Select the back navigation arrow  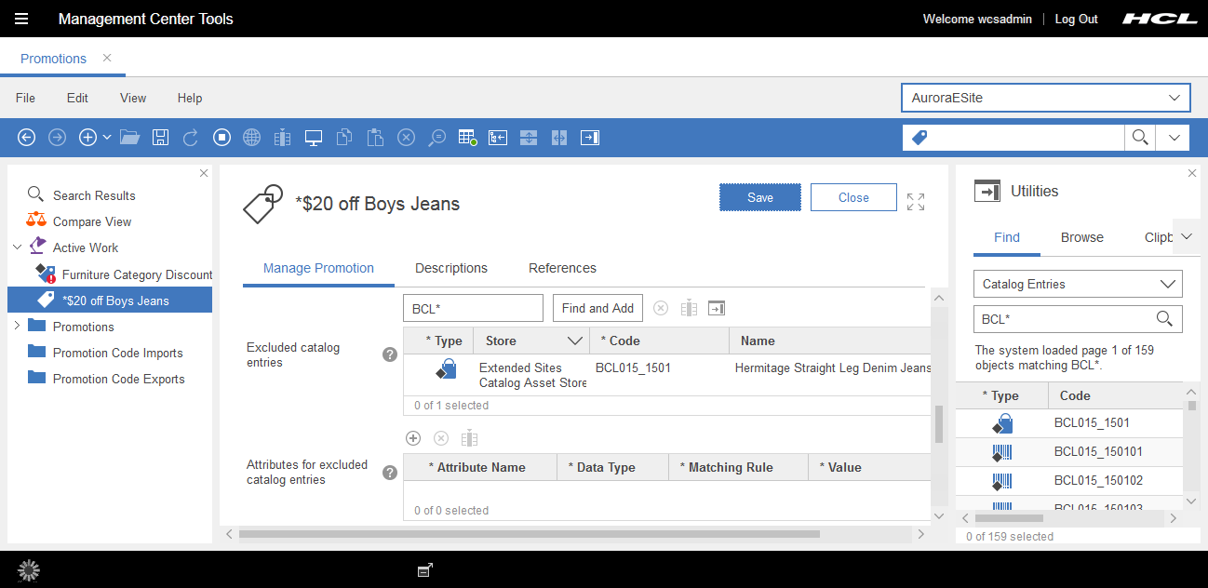[26, 137]
